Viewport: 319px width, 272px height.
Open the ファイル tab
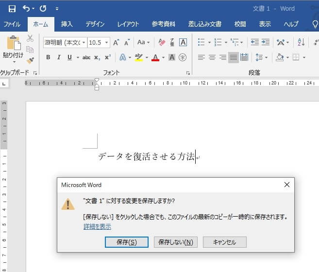[12, 24]
